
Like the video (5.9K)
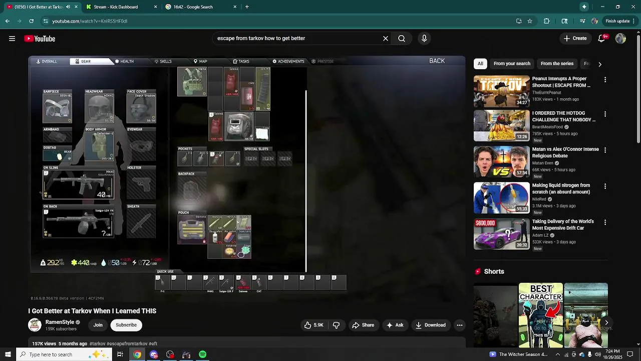(313, 325)
